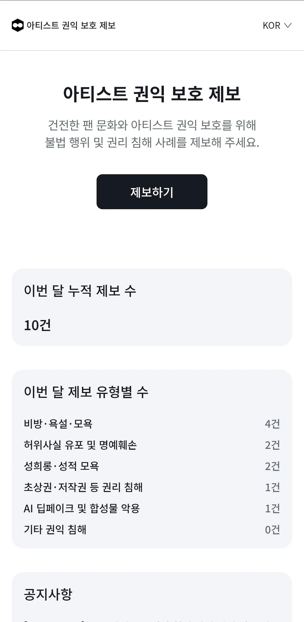Image resolution: width=304 pixels, height=622 pixels.
Task: Select the 이번 달 제보 유형별 수 heading
Action: [x=86, y=392]
